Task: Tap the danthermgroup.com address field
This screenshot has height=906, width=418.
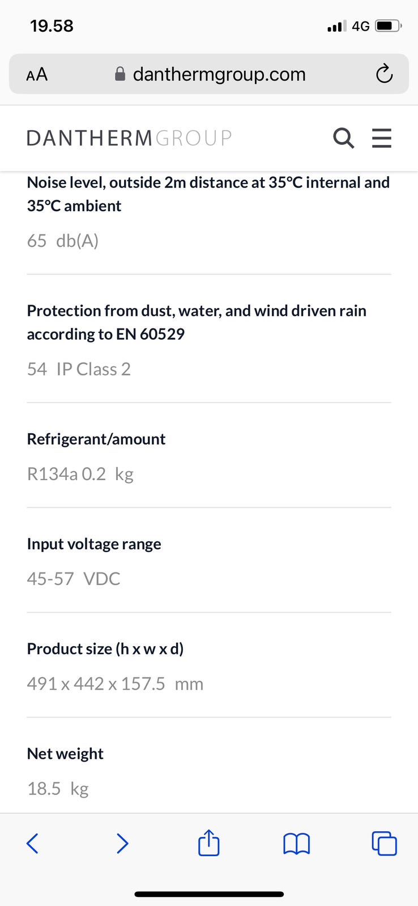Action: (219, 74)
